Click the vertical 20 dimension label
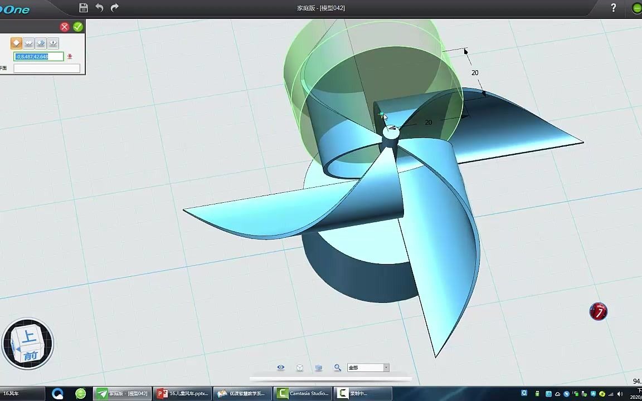This screenshot has width=642, height=401. [x=475, y=73]
